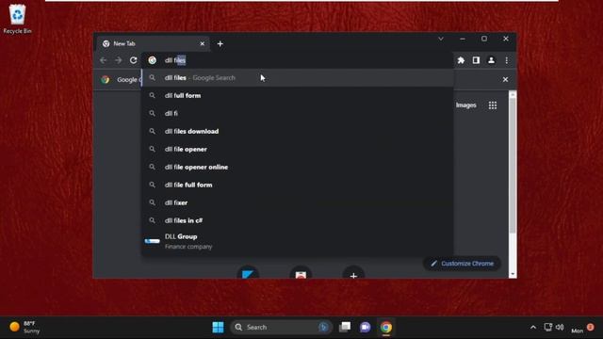Screen dimensions: 603x339
Task: Open the DLL Group Finance company suggestion
Action: [298, 241]
